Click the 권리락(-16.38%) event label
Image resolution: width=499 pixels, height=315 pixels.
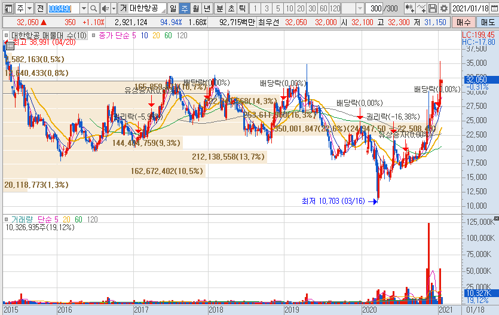coord(393,117)
